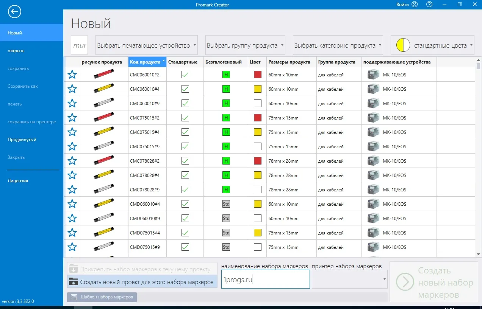Click yellow color swatch for CMC060010#4
The height and width of the screenshot is (309, 482).
pos(258,89)
